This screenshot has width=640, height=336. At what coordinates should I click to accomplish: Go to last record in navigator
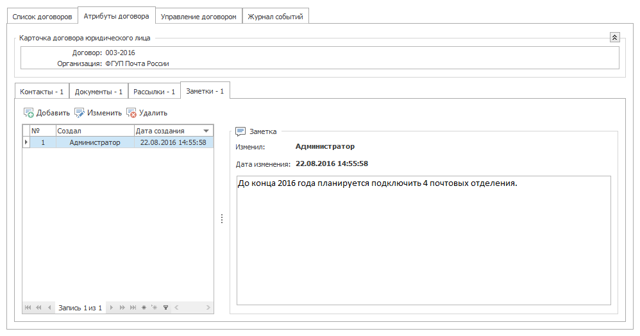133,307
